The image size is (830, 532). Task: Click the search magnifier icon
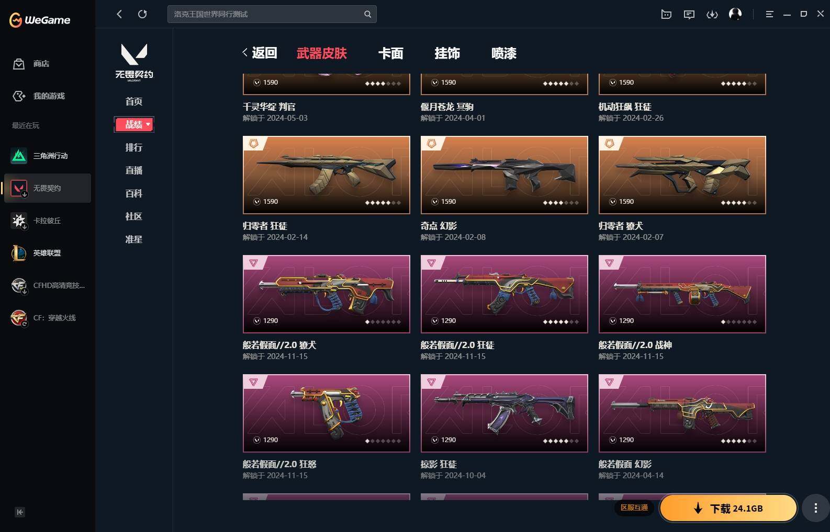(367, 14)
